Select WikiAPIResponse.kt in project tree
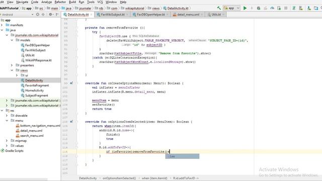The image size is (322, 181). coord(38,60)
